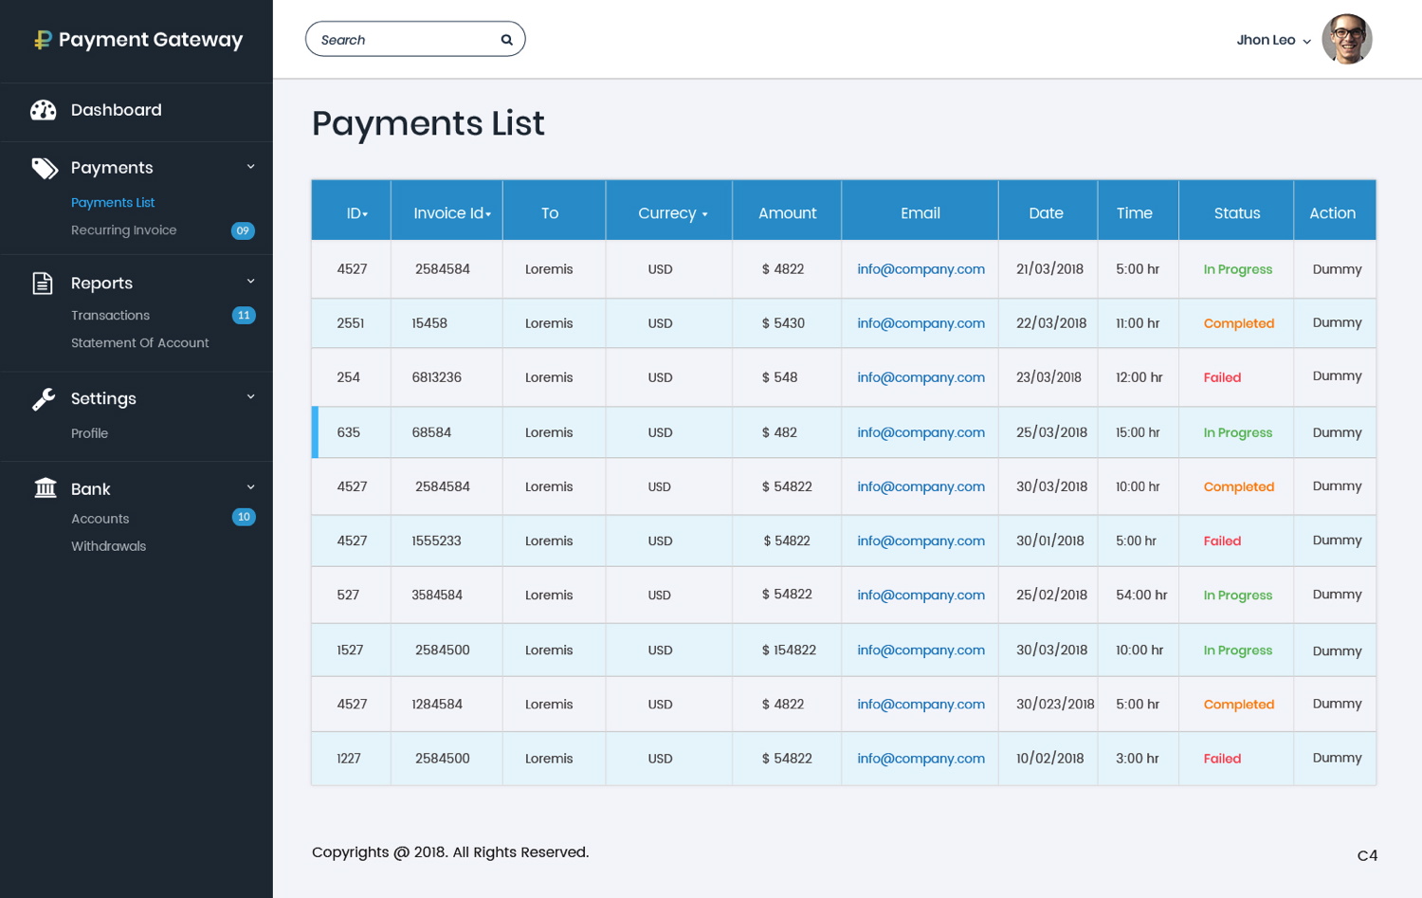Open the Jhon Leo profile avatar
Viewport: 1422px width, 898px height.
click(1346, 39)
